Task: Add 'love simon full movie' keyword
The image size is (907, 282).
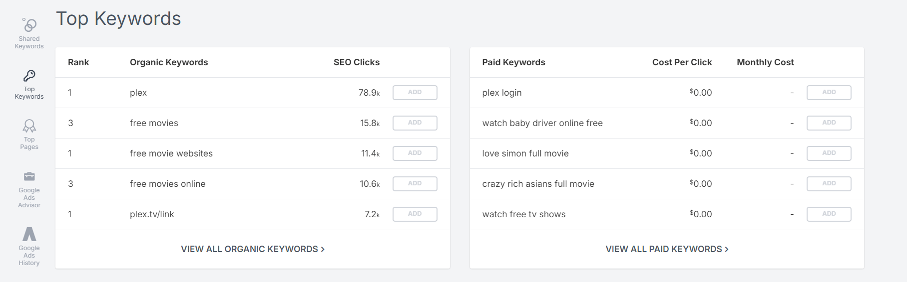Action: 829,153
